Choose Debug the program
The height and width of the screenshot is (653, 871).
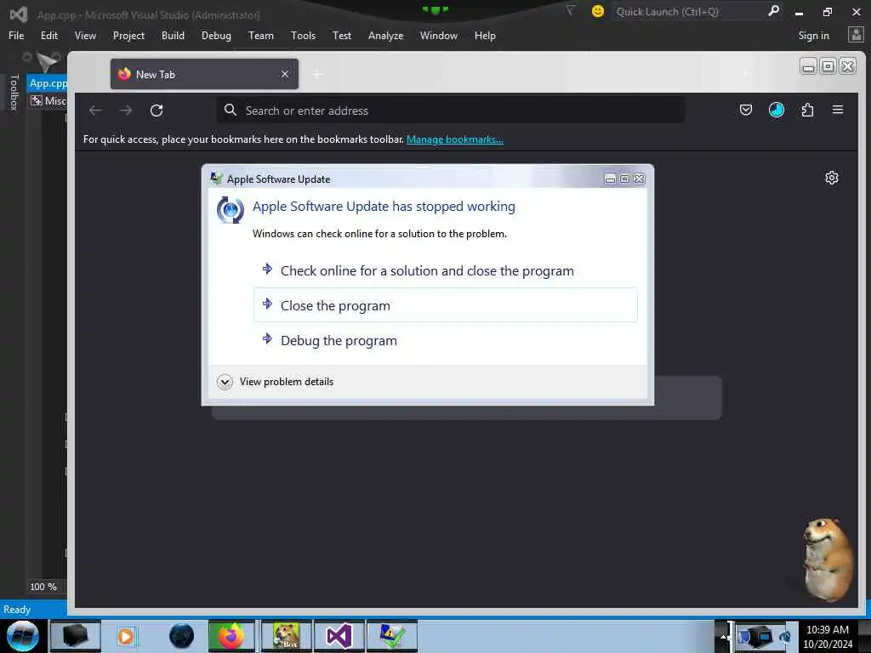(446, 340)
